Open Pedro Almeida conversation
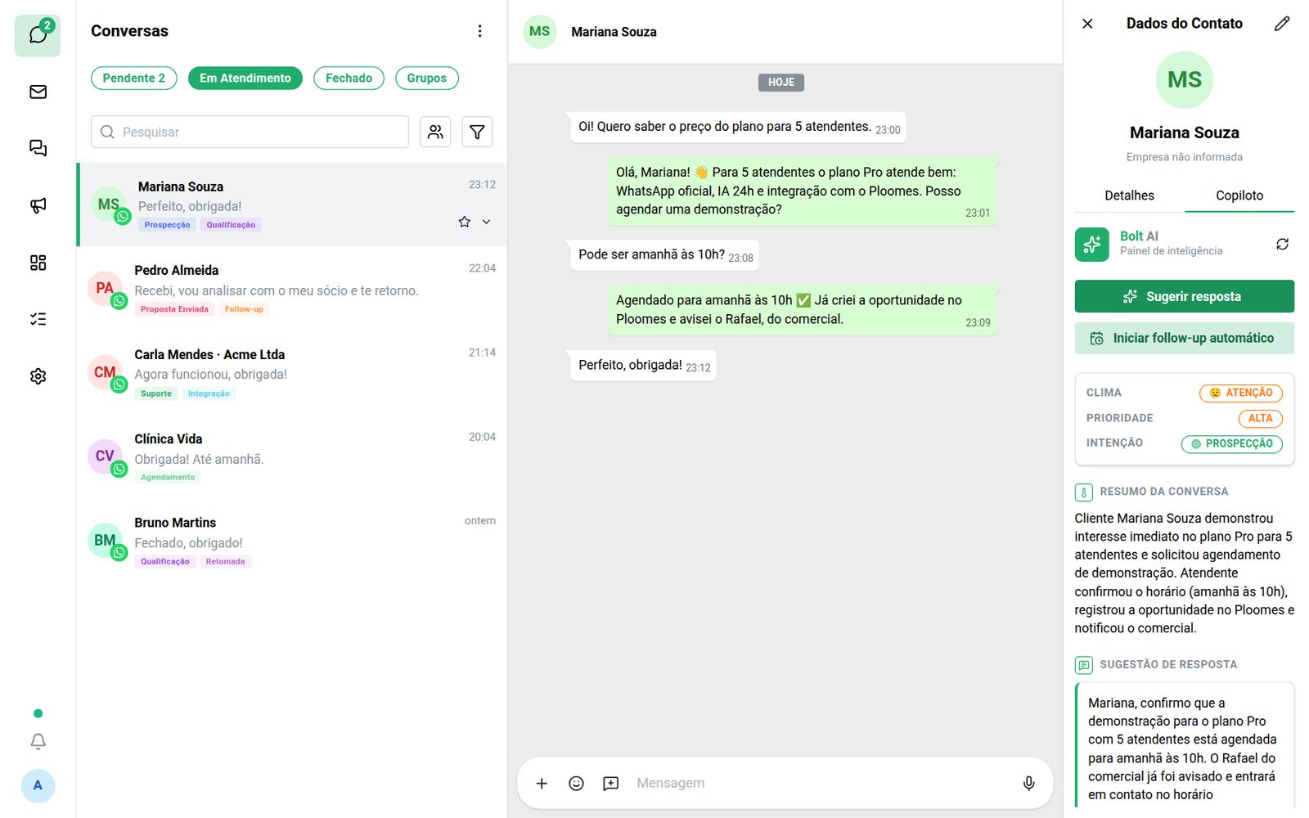This screenshot has width=1309, height=818. (292, 290)
